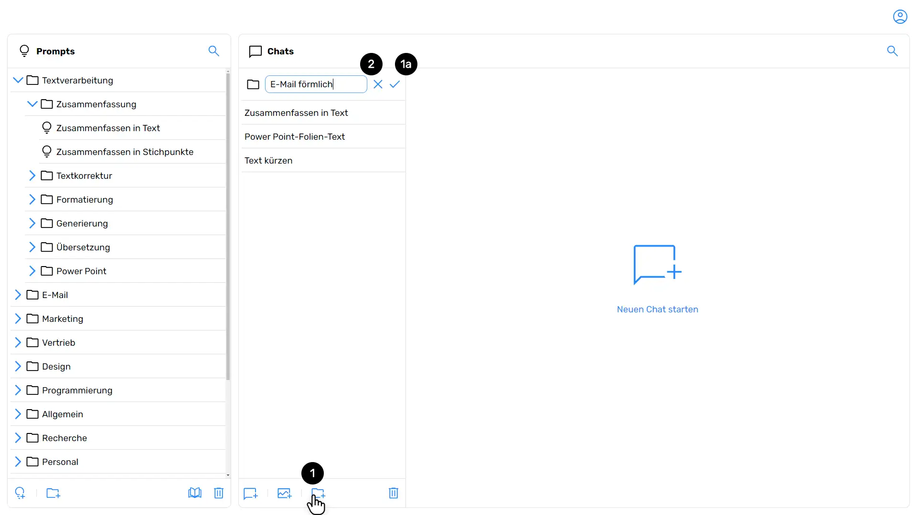Toggle visibility of Marketing folder
Screen dimensions: 917x515
point(18,319)
